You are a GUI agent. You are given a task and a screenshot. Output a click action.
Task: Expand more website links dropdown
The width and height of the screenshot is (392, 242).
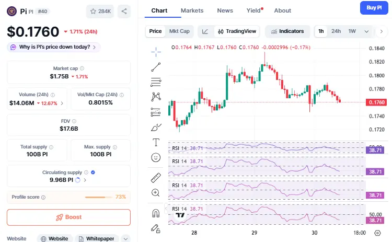point(126,239)
